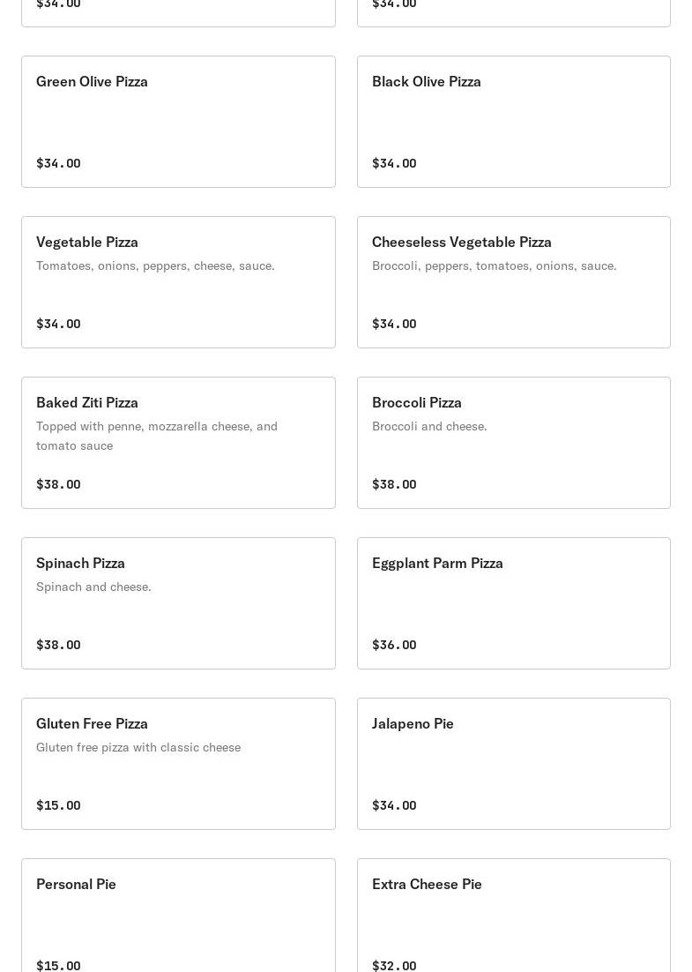Screen dimensions: 692x972
Task: Open the Spinach Pizza card
Action: point(178,603)
